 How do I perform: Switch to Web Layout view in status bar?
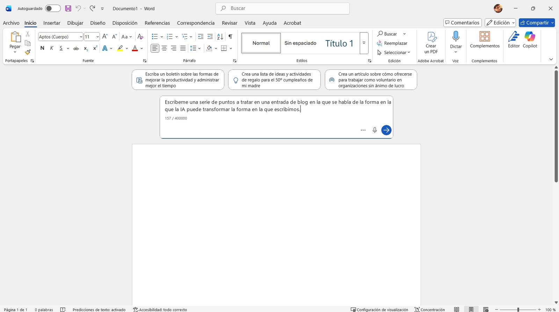[486, 309]
